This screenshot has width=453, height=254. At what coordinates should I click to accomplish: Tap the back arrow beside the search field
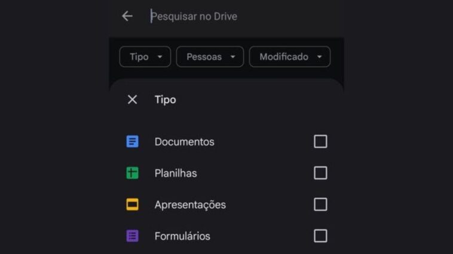127,16
